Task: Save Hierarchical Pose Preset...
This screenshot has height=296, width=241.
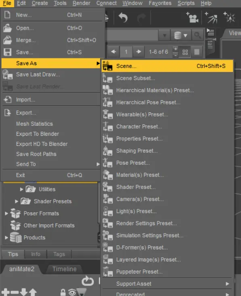Action: (168, 102)
